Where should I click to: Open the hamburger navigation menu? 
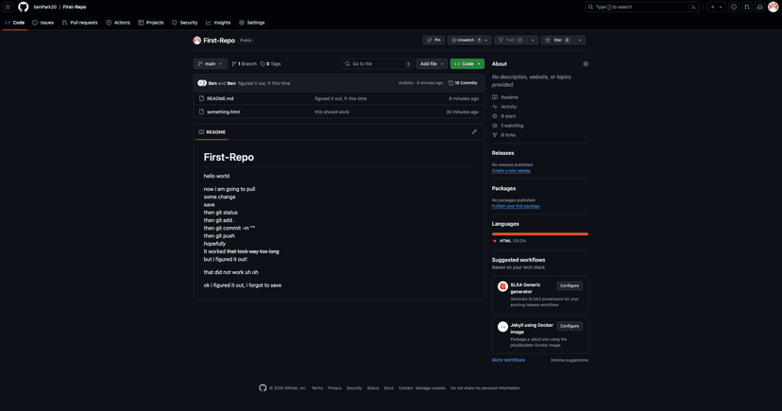[8, 7]
